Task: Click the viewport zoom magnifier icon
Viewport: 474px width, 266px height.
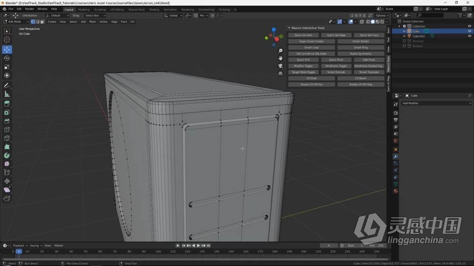Action: point(280,51)
